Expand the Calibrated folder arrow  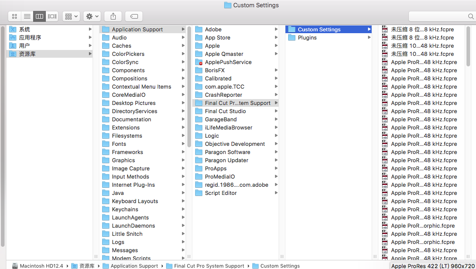[276, 79]
